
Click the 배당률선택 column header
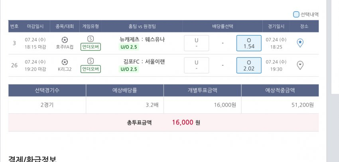pos(223,26)
